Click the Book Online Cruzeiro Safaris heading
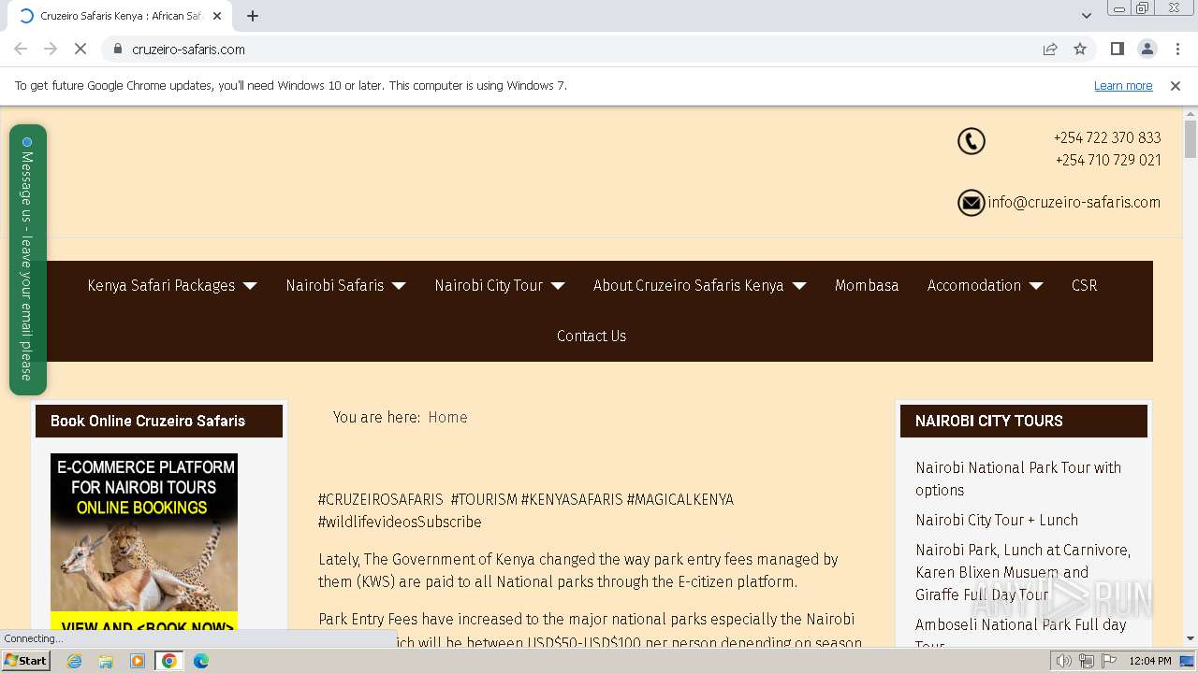The width and height of the screenshot is (1198, 673). pos(148,421)
